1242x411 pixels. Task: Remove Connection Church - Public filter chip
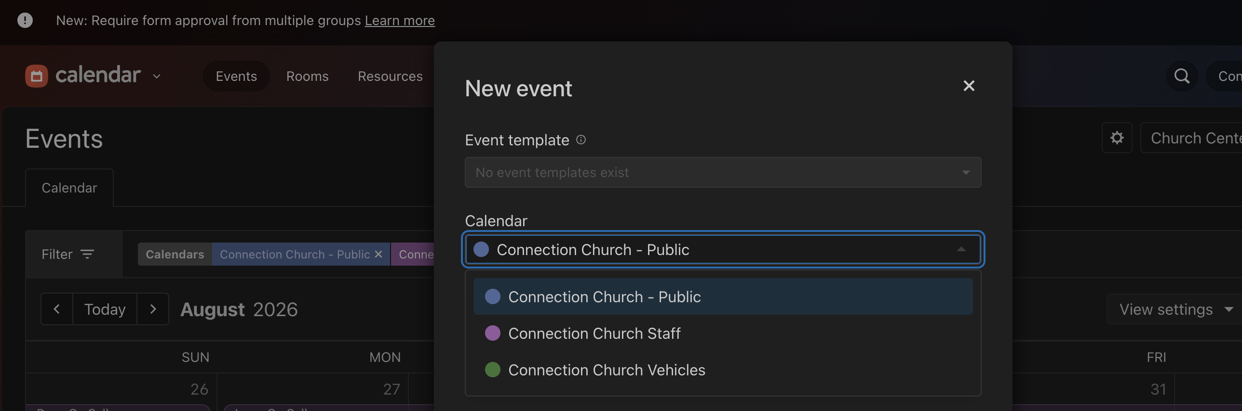click(379, 254)
